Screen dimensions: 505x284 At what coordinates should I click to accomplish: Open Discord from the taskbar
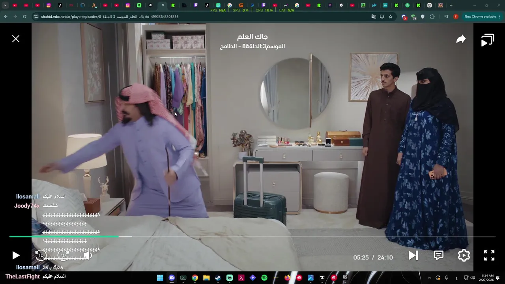(172, 278)
